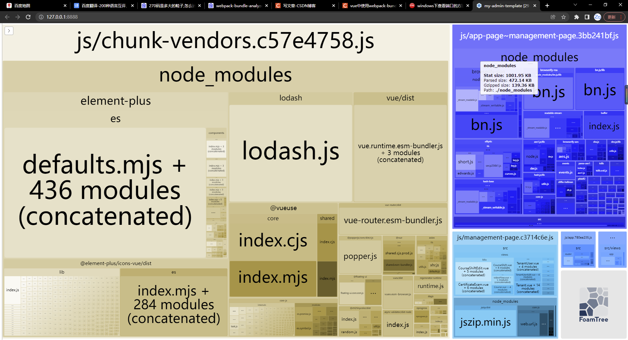Select the vuex.esm-browser.js block
The width and height of the screenshot is (628, 340).
click(x=398, y=294)
